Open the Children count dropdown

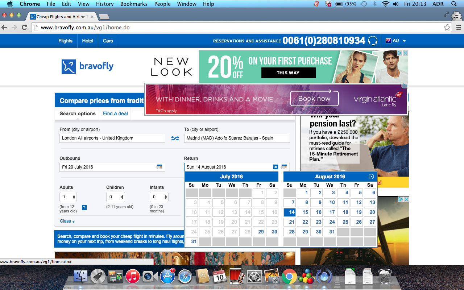pos(116,197)
